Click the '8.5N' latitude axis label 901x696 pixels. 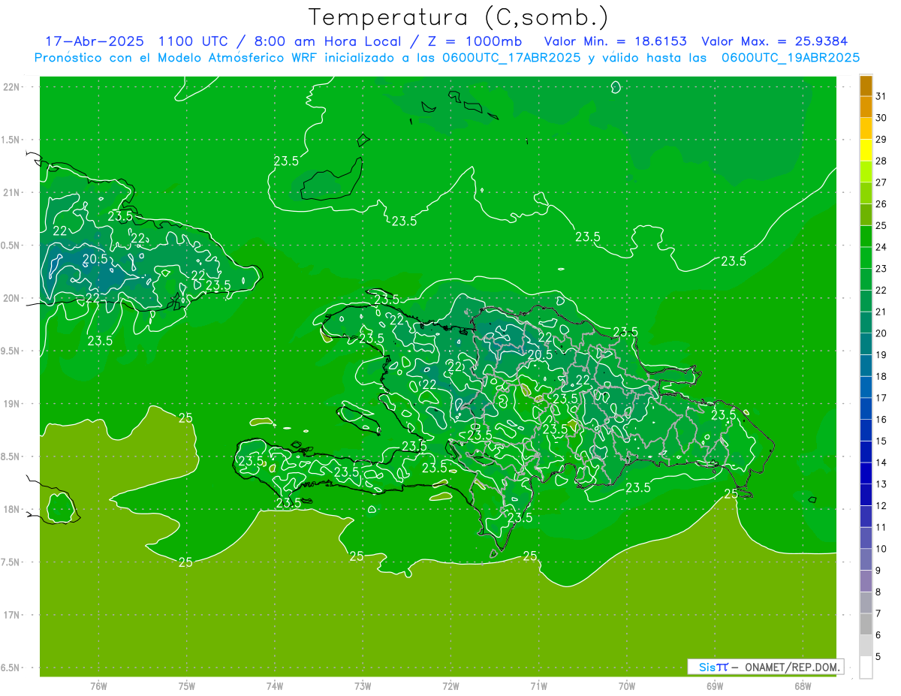tap(11, 456)
